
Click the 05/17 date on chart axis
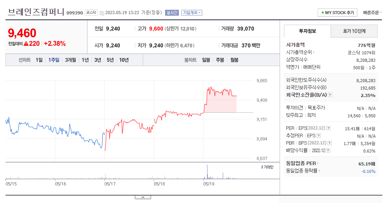tap(110, 184)
